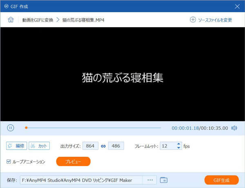Browse save path with ellipsis button
The image size is (245, 188).
[150, 180]
